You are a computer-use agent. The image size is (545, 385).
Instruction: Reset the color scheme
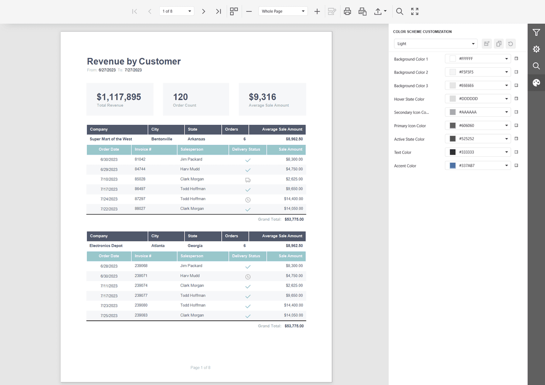[511, 43]
